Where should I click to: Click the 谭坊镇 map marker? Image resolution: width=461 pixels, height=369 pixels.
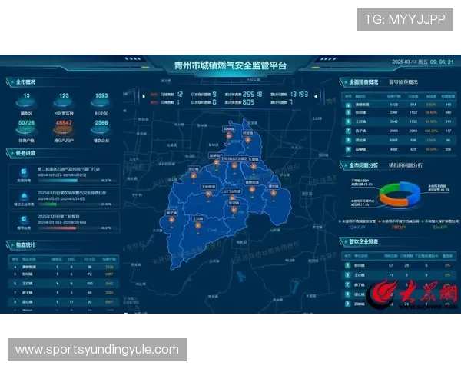pyautogui.click(x=274, y=193)
